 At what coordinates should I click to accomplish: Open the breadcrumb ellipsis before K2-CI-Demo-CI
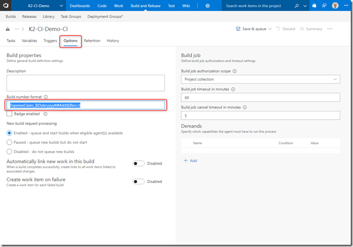coord(17,29)
